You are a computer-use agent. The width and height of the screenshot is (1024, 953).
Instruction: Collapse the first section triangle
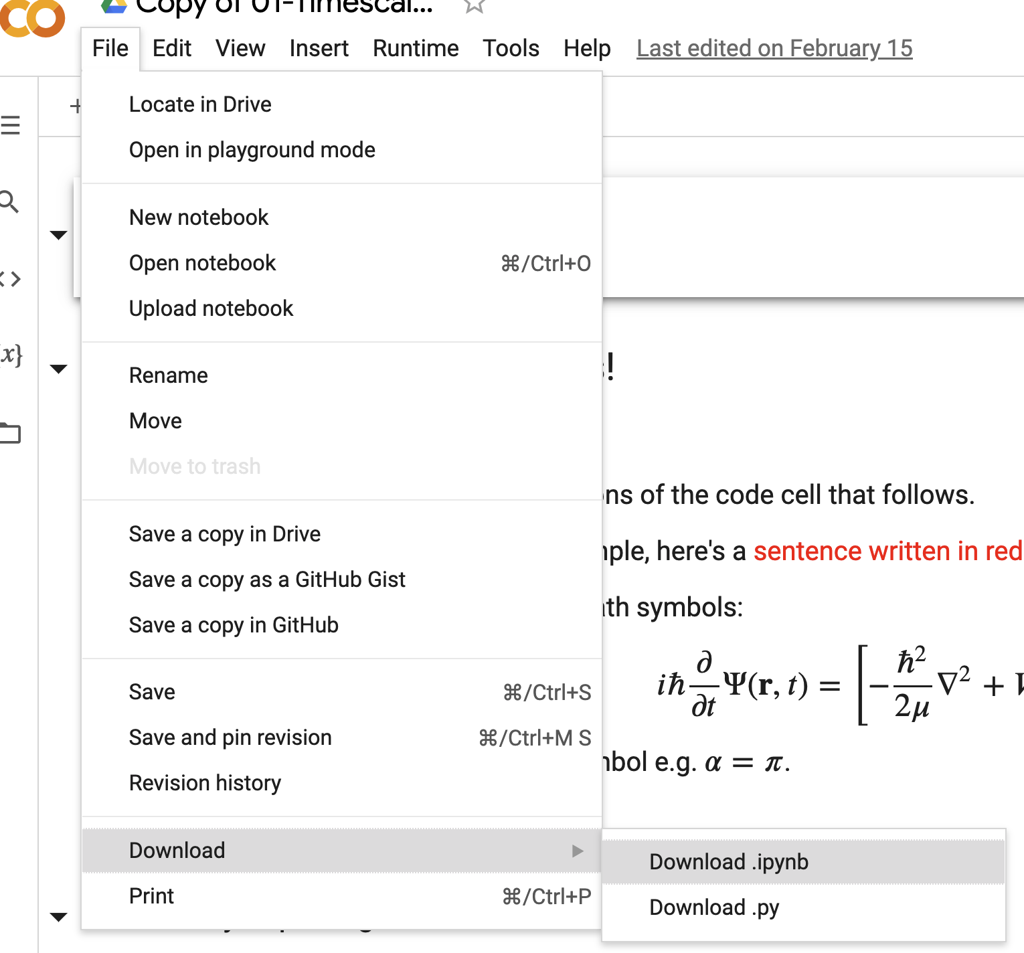pyautogui.click(x=59, y=235)
